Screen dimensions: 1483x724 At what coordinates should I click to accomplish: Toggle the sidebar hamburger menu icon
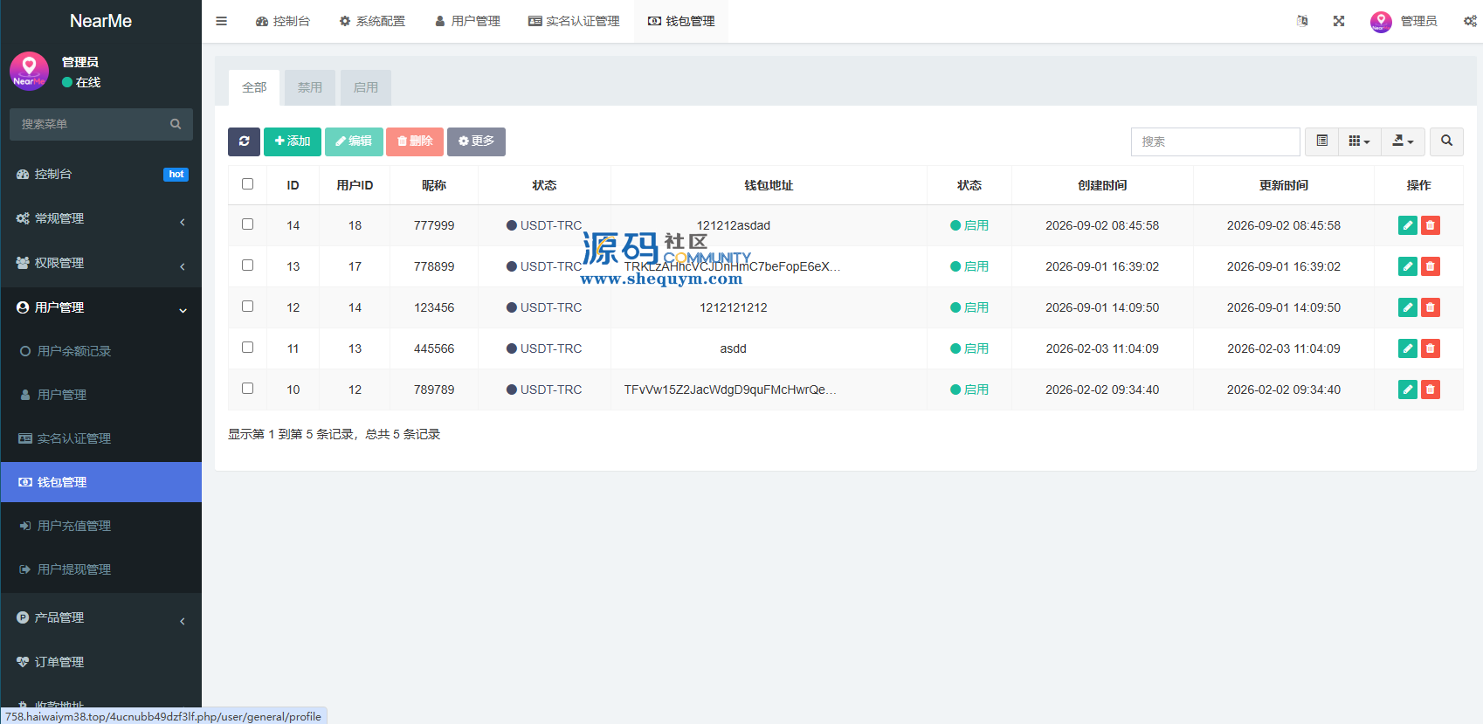[222, 21]
